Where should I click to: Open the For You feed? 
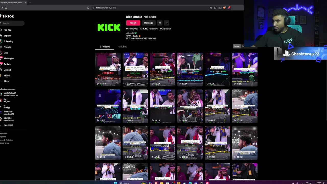click(7, 30)
